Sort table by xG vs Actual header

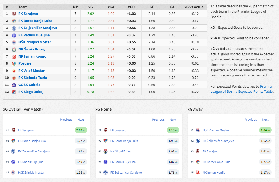pyautogui.click(x=194, y=7)
